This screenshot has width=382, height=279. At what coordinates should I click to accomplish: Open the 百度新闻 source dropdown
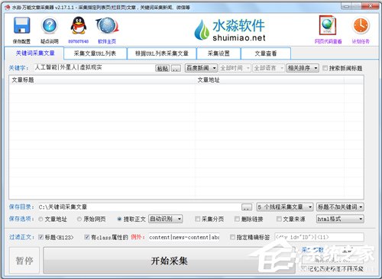tap(201, 68)
